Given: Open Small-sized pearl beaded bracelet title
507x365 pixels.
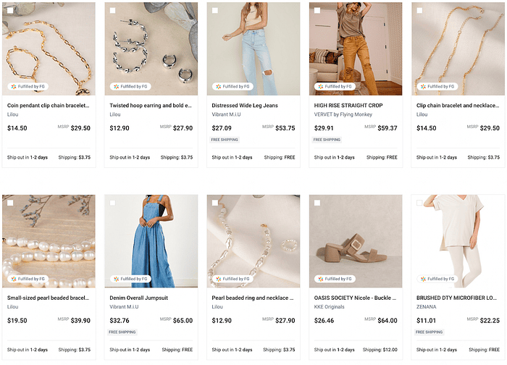Looking at the screenshot, I should click(x=48, y=298).
